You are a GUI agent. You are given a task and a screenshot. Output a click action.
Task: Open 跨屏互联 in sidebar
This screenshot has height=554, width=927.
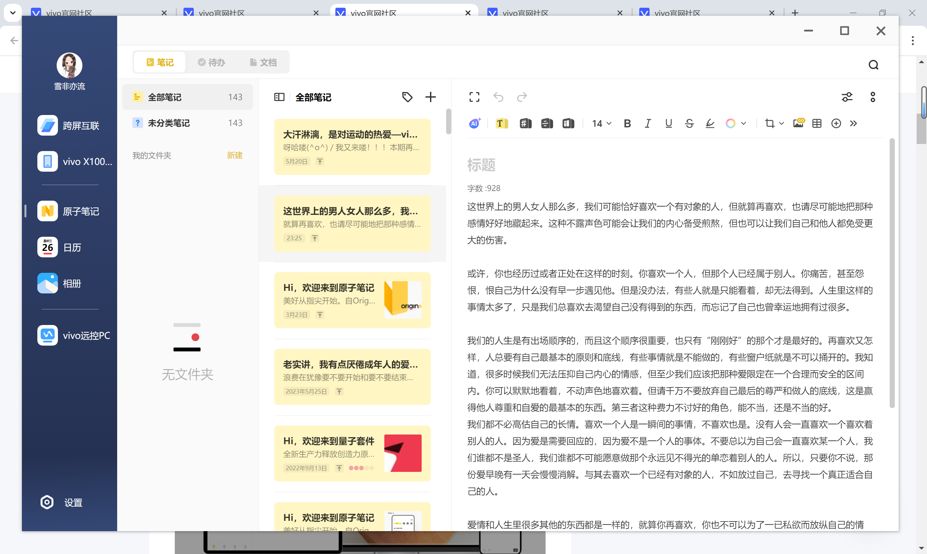click(x=69, y=125)
